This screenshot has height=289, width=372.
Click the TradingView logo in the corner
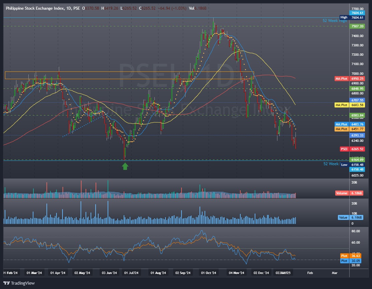click(x=19, y=283)
